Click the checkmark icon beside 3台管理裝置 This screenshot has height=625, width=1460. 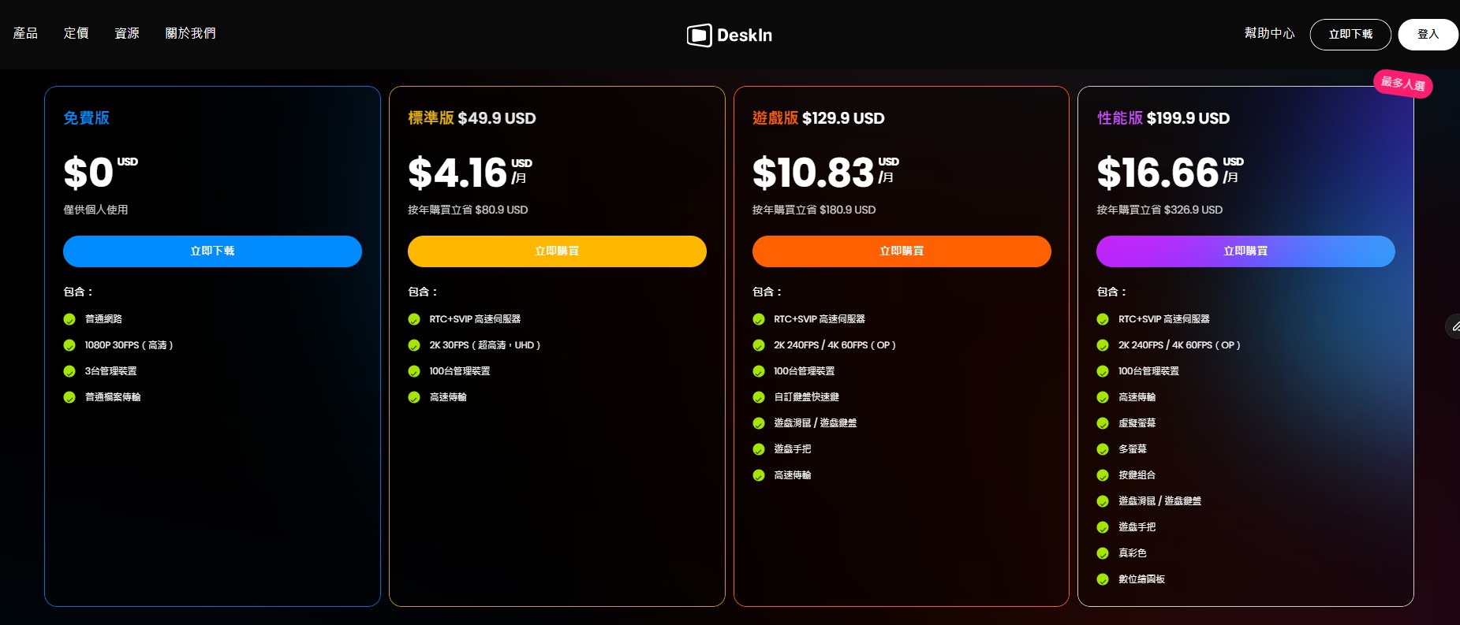(x=69, y=371)
